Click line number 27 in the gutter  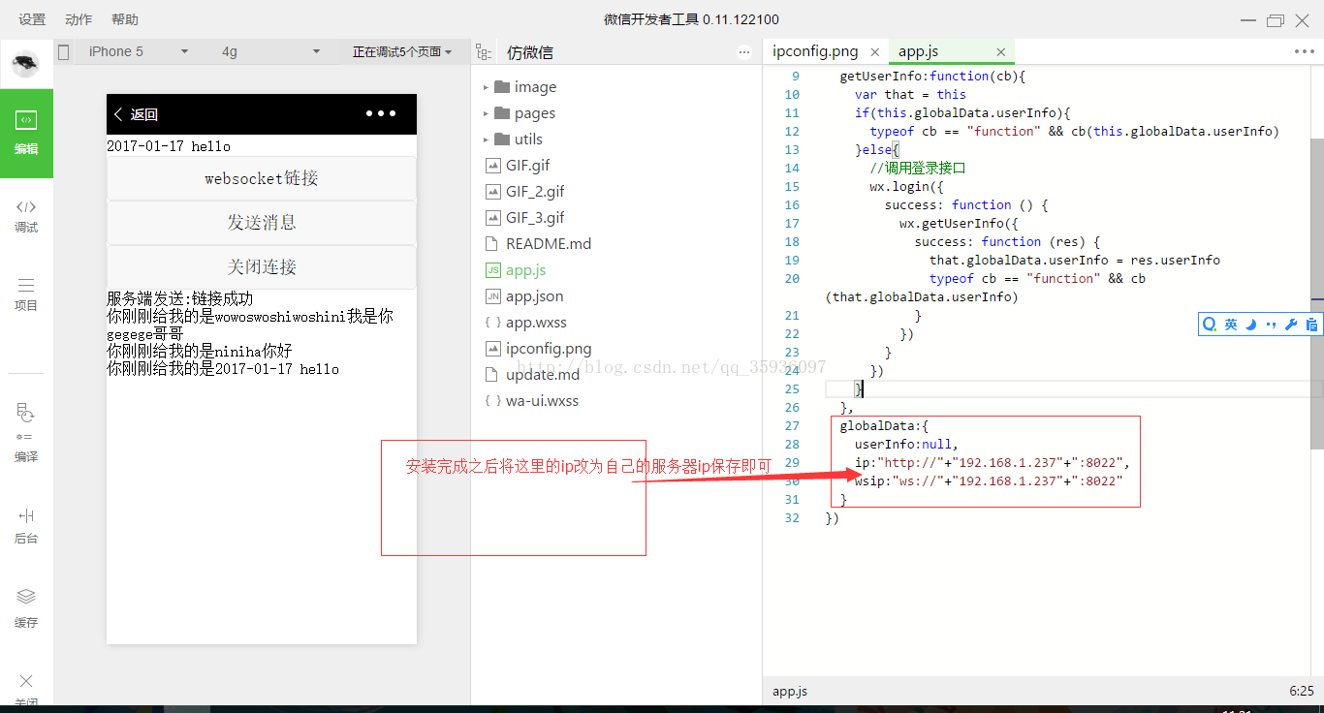[x=792, y=426]
